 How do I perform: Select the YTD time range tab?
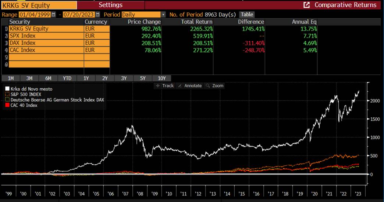point(67,78)
